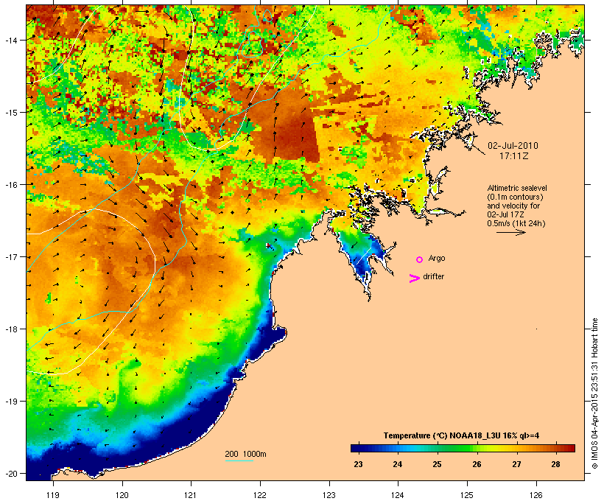The height and width of the screenshot is (501, 604).
Task: Click the 126 longitude axis label
Action: pyautogui.click(x=536, y=495)
